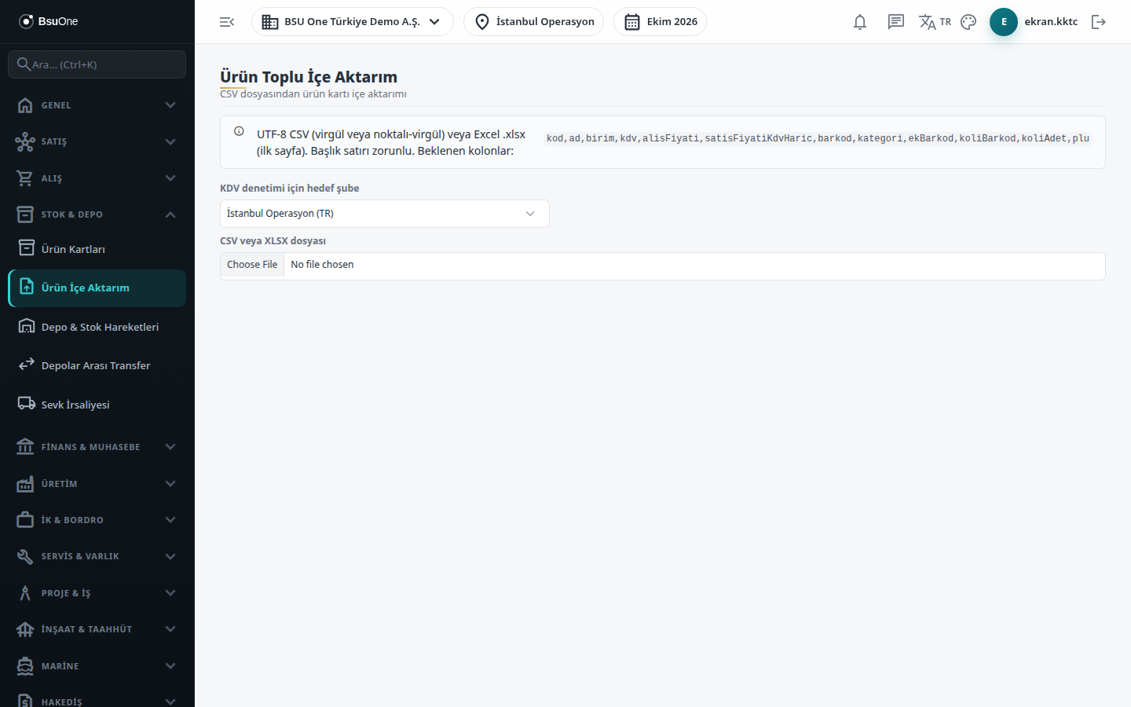Expand the ALIŞ sidebar section

[x=97, y=178]
